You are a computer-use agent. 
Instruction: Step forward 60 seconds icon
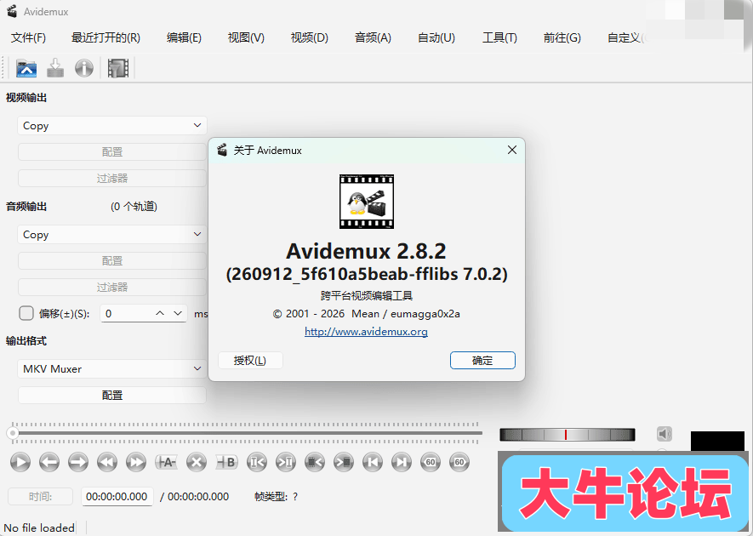[x=459, y=462]
